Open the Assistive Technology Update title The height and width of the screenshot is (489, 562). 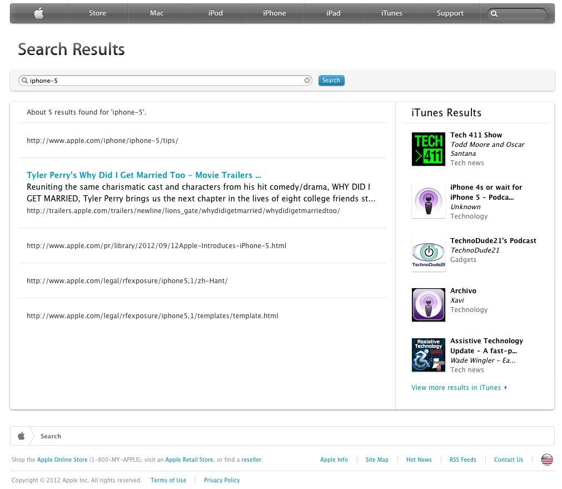tap(486, 346)
